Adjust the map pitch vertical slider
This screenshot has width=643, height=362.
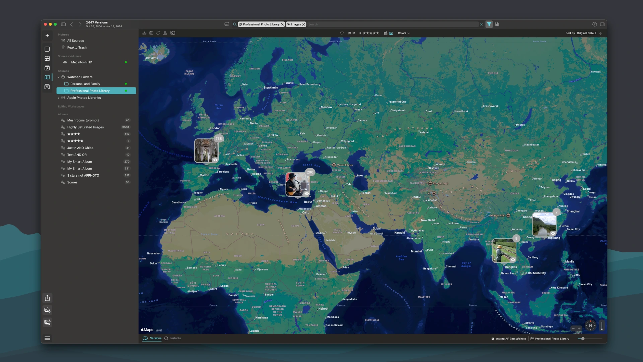(602, 325)
